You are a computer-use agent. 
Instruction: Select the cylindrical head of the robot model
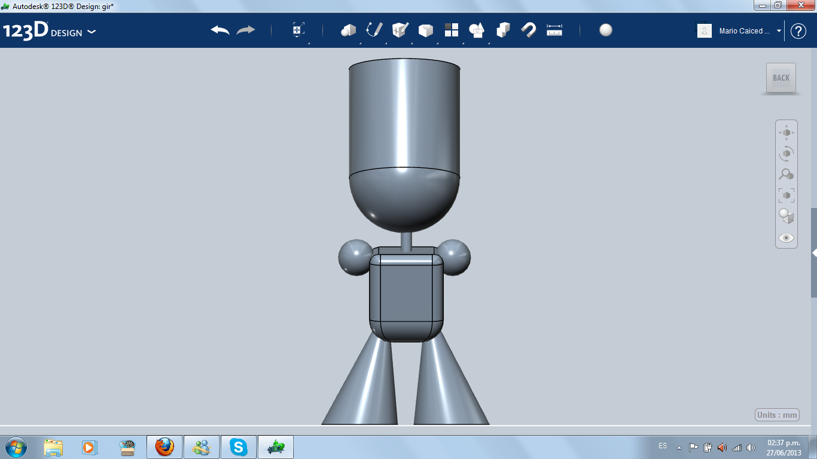pyautogui.click(x=404, y=120)
